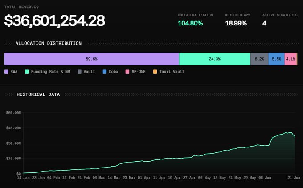Click the HISTORICAL DATA heading

tap(38, 94)
